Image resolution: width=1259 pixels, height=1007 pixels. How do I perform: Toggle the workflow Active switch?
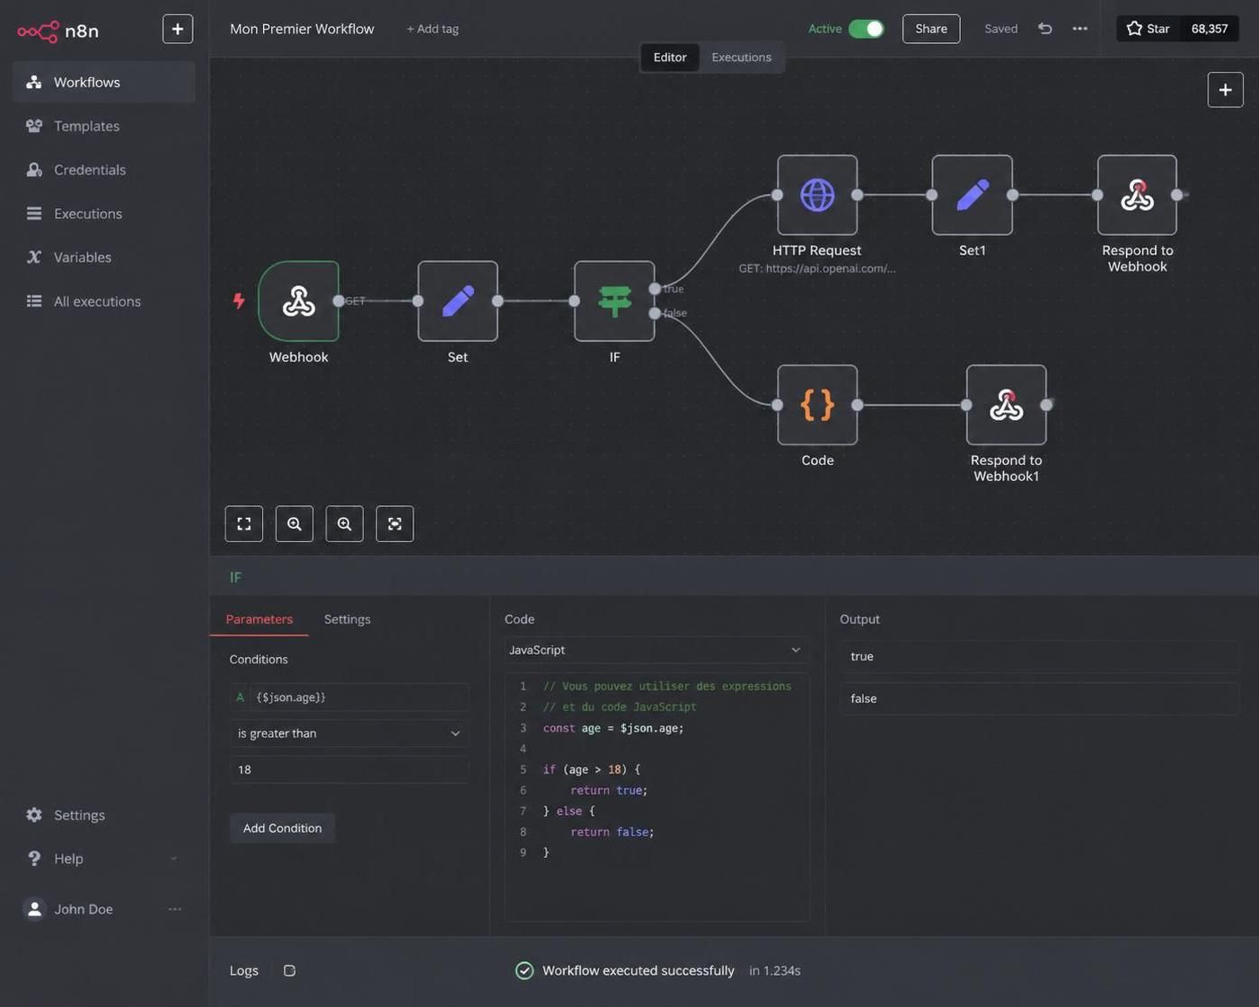coord(866,29)
